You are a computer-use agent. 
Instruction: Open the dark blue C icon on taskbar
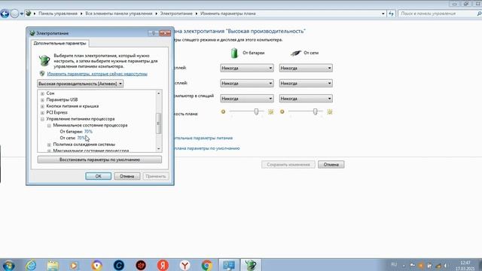point(119,265)
